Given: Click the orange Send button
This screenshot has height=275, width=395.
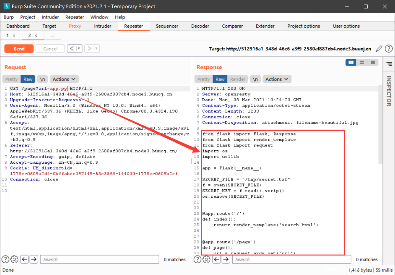Looking at the screenshot, I should (19, 49).
